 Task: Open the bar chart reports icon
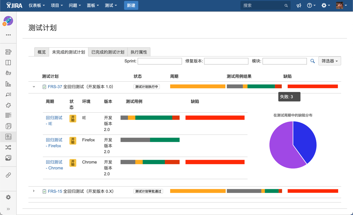(x=8, y=84)
